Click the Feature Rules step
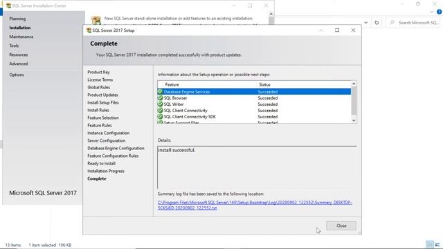The width and height of the screenshot is (443, 249). (x=100, y=125)
